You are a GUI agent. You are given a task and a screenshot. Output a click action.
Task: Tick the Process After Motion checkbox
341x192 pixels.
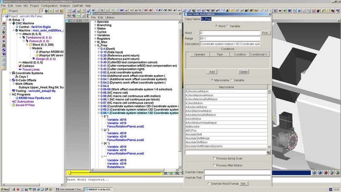[x=214, y=165]
